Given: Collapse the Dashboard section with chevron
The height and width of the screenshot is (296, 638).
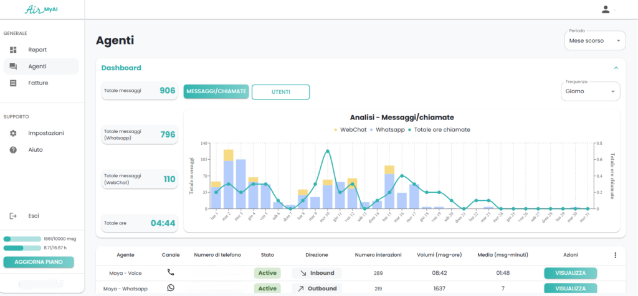Looking at the screenshot, I should [616, 68].
